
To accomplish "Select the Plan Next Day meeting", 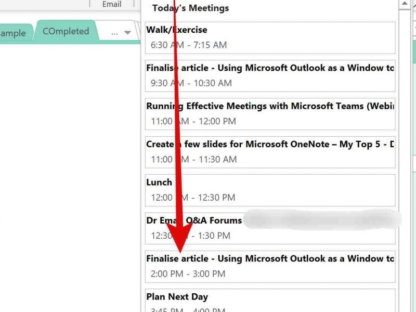I will pos(270,301).
